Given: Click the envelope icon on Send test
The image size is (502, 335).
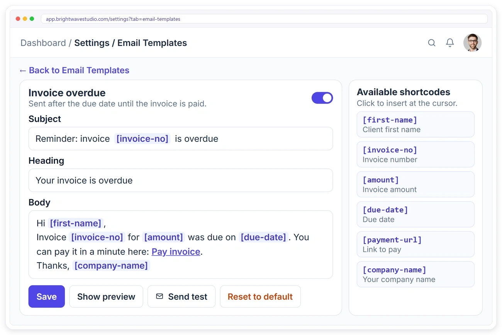Looking at the screenshot, I should tap(159, 296).
